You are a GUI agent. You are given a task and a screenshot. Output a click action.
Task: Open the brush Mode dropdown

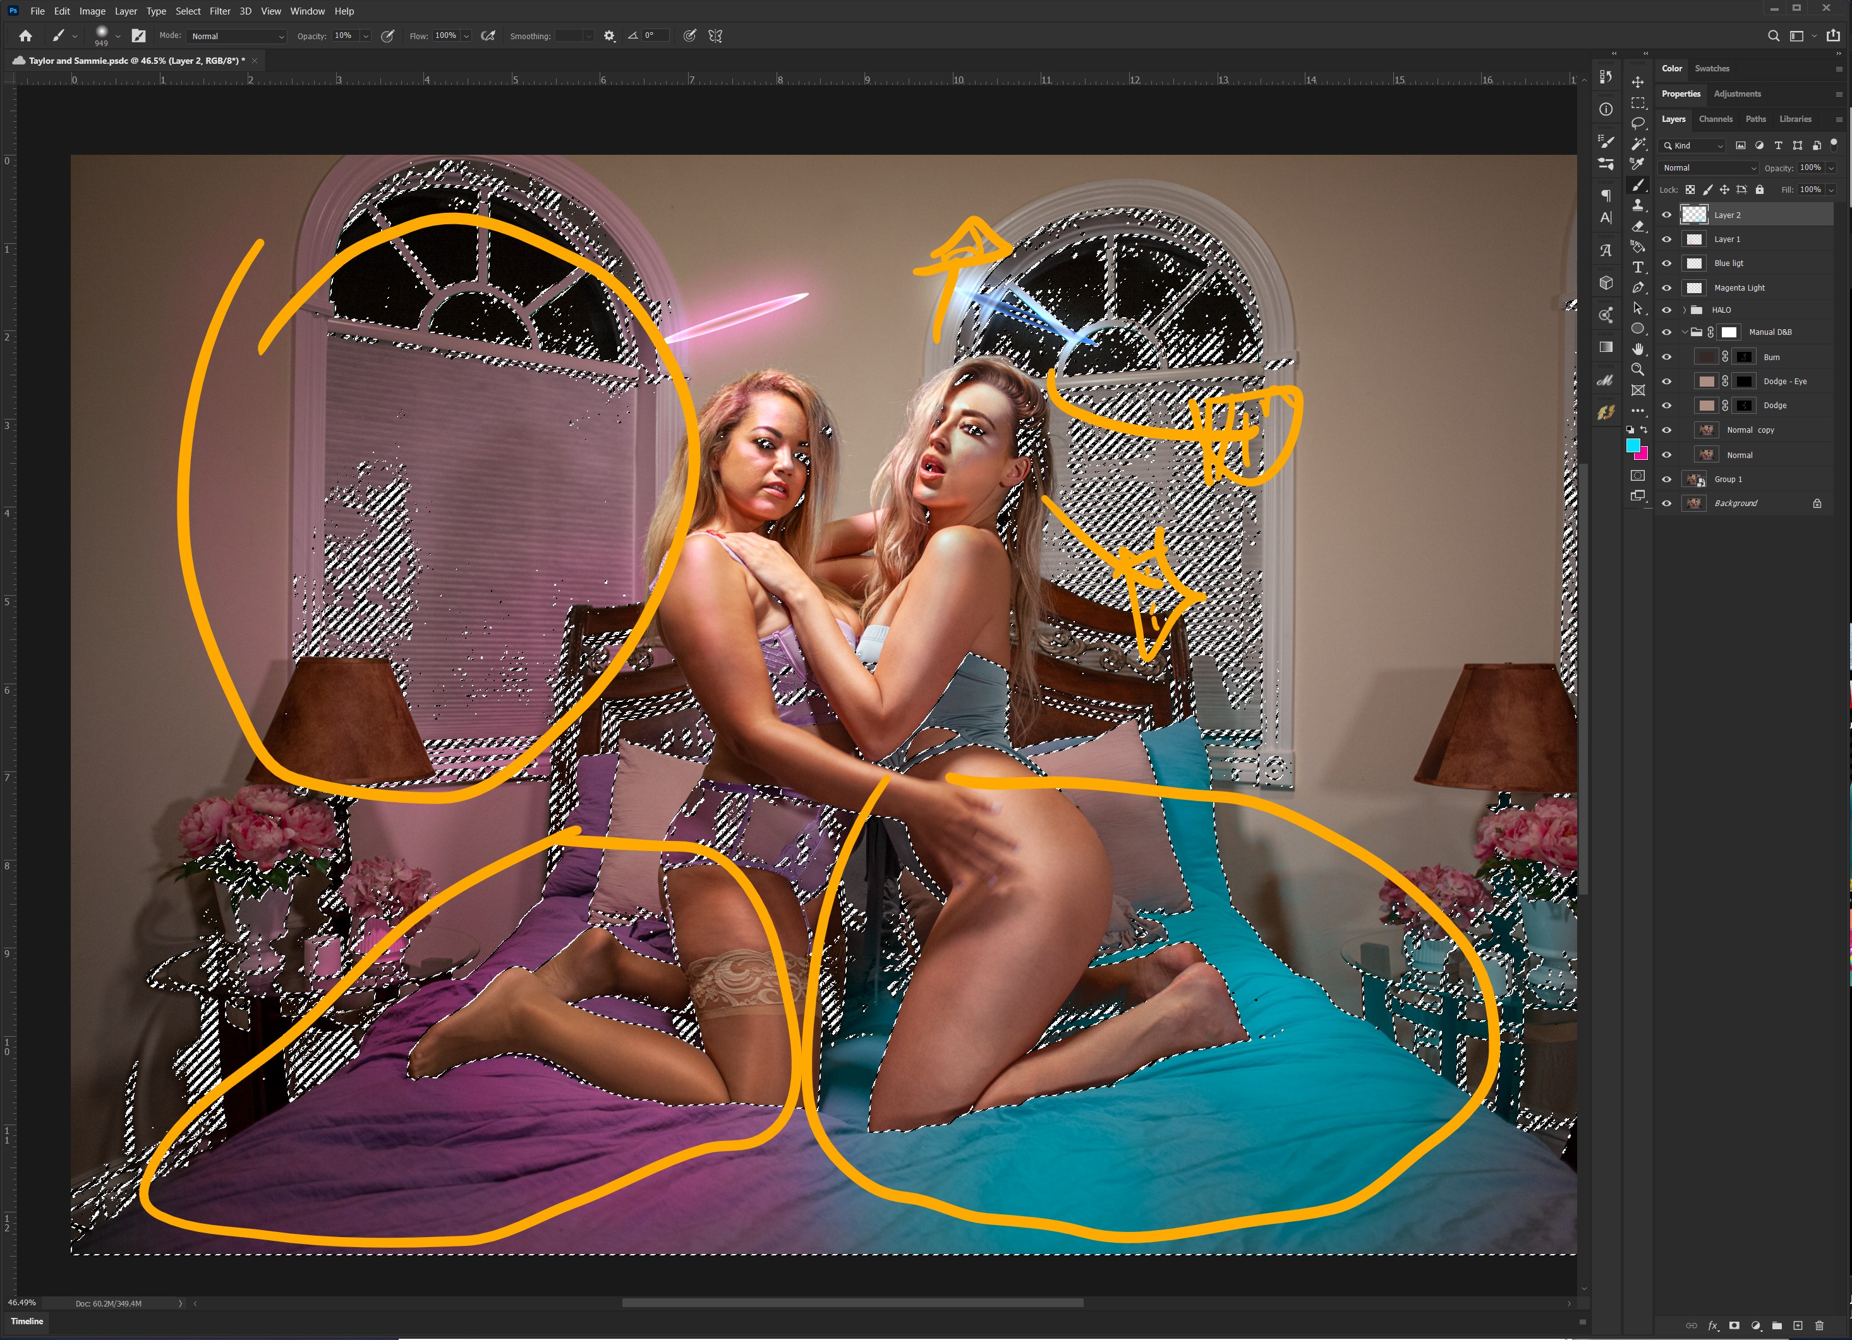click(x=237, y=36)
